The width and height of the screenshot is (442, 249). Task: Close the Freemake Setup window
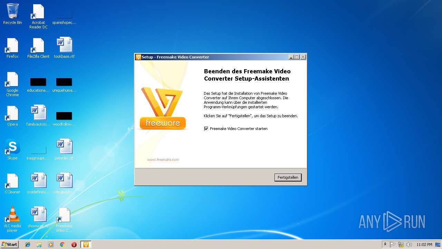303,57
